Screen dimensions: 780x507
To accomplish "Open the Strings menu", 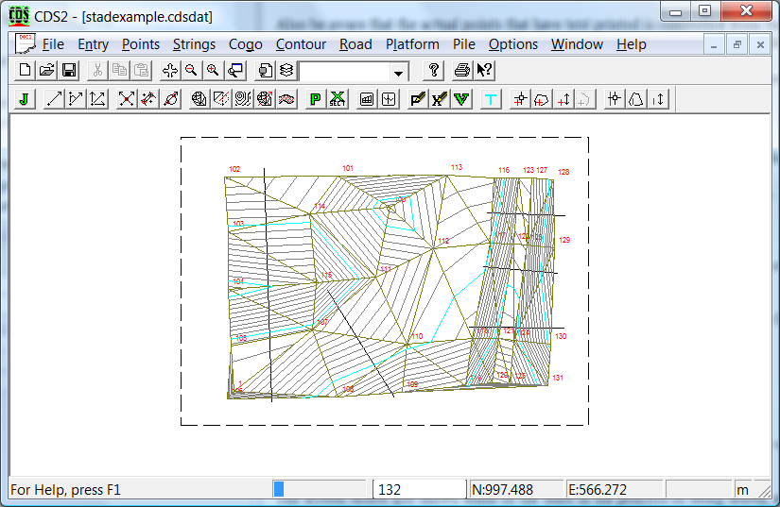I will pos(194,44).
